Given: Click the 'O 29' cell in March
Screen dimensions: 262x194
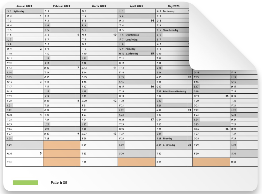Looking at the screenshot, I should [x=99, y=145].
